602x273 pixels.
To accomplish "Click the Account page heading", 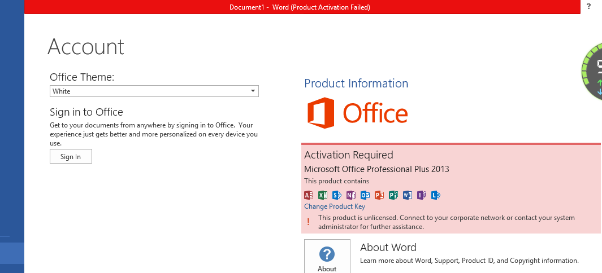I will pyautogui.click(x=85, y=47).
